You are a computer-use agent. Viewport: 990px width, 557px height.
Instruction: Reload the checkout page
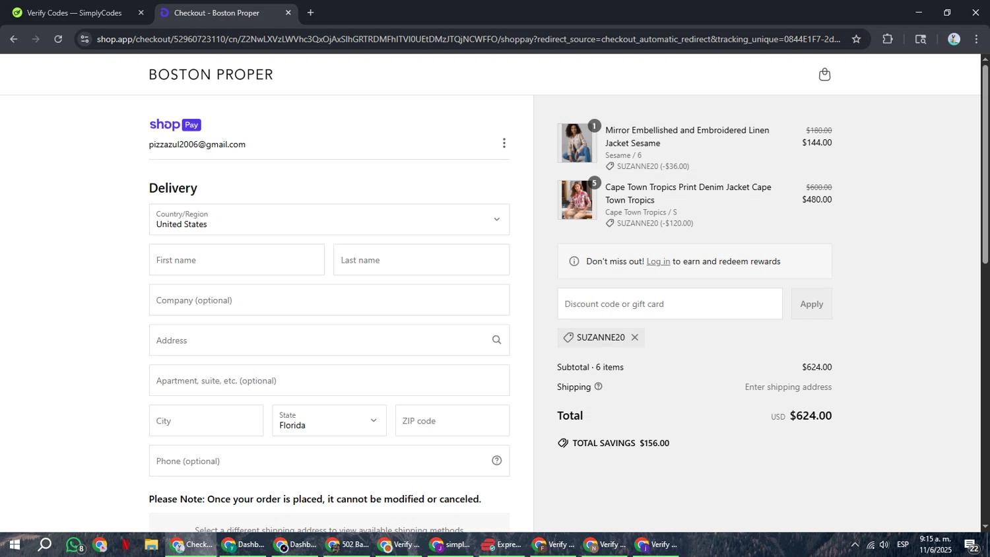pos(58,39)
